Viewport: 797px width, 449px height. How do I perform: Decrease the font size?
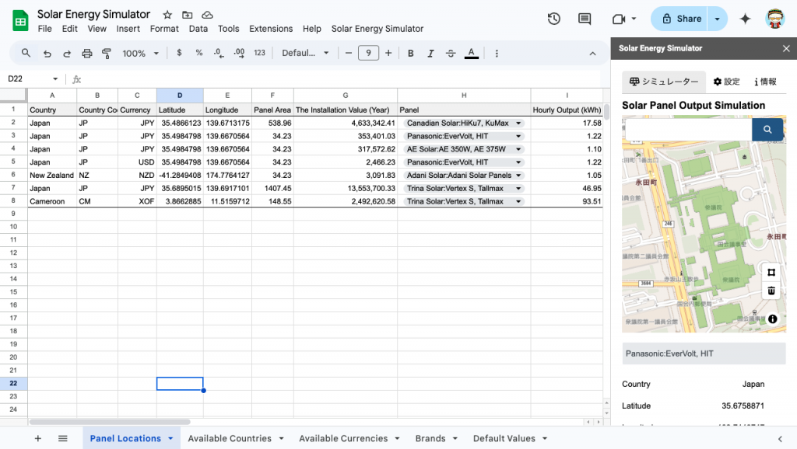(348, 54)
